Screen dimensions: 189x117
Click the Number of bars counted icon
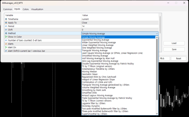(x=6, y=40)
